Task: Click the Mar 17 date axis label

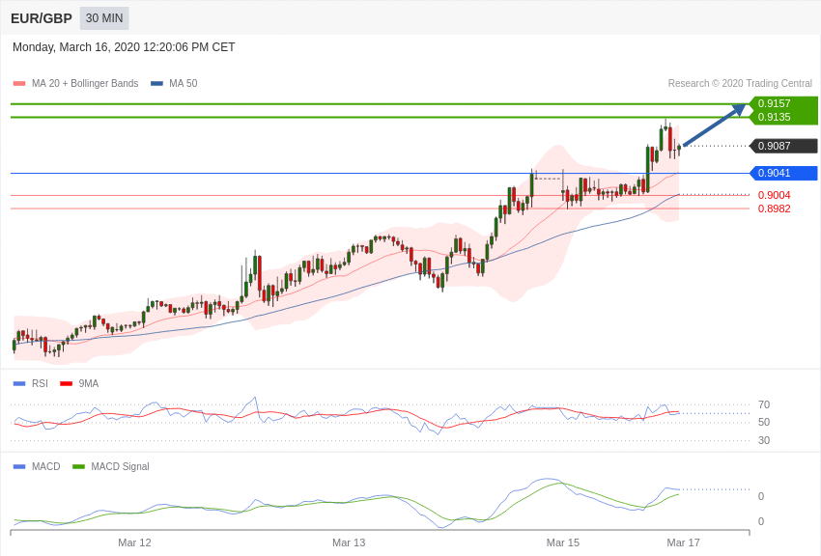Action: point(683,542)
